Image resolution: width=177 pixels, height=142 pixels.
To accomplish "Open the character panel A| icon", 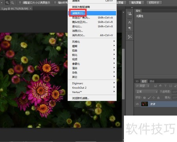I will (130, 22).
